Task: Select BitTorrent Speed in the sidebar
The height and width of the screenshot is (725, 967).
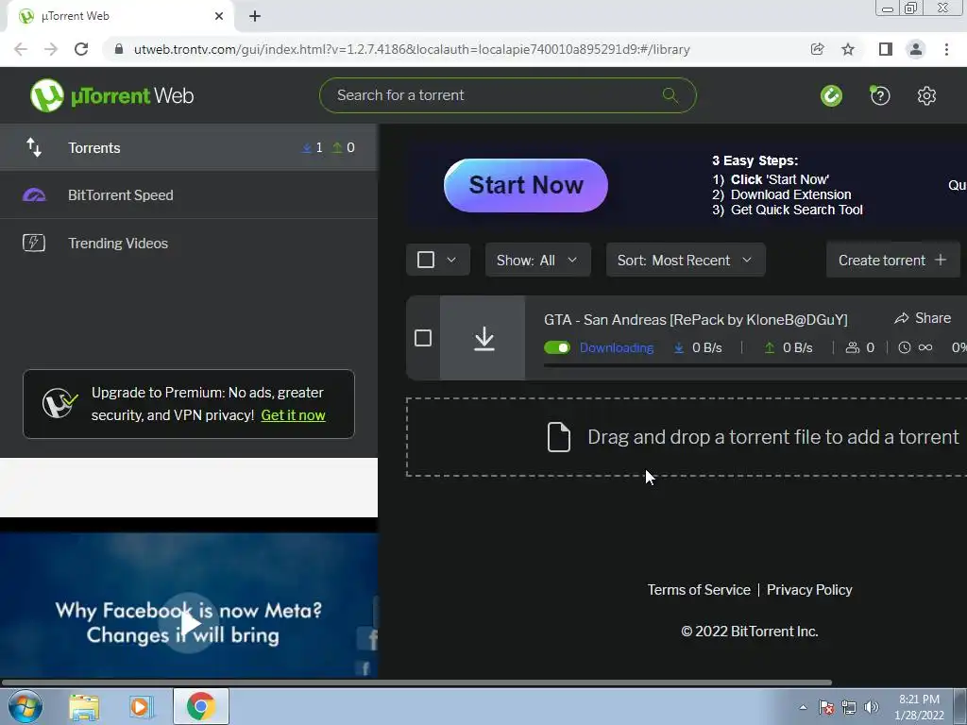Action: 189,194
